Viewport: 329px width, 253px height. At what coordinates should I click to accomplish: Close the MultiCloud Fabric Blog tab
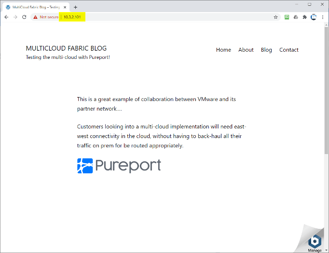click(65, 7)
